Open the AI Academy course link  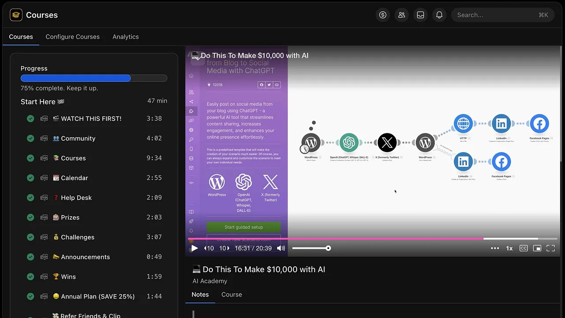(x=210, y=281)
